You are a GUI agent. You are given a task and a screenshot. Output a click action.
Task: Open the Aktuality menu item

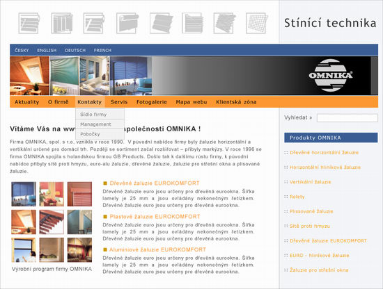pos(27,102)
